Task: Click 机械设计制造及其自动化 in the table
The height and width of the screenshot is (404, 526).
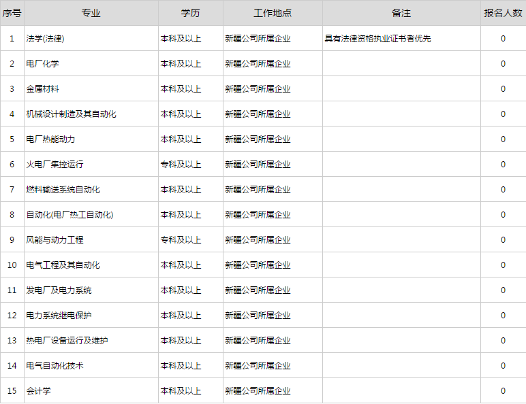Action: click(x=71, y=114)
